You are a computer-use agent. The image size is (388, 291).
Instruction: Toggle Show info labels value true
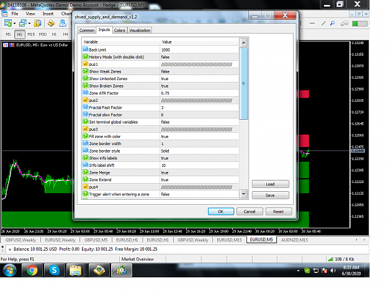(199, 158)
